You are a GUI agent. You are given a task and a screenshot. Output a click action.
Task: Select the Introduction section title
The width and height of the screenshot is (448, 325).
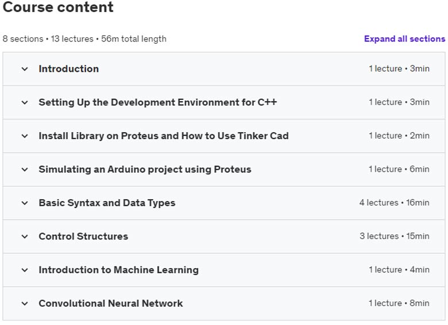click(69, 69)
